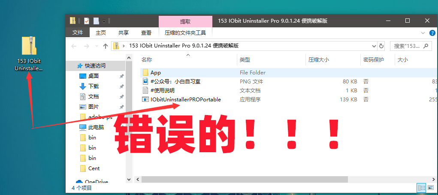Switch to the 主页 ribbon tab
Image resolution: width=438 pixels, height=195 pixels.
101,32
